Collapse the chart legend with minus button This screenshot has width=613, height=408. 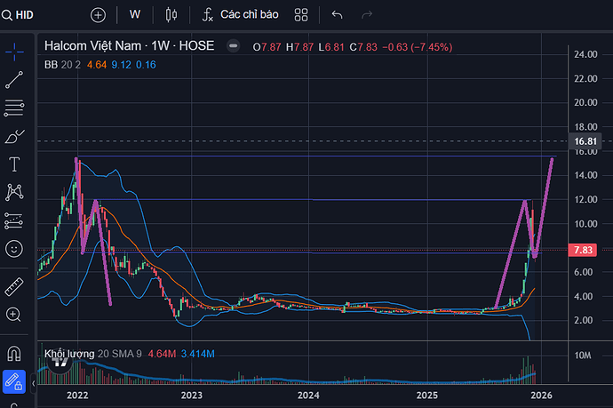click(233, 46)
